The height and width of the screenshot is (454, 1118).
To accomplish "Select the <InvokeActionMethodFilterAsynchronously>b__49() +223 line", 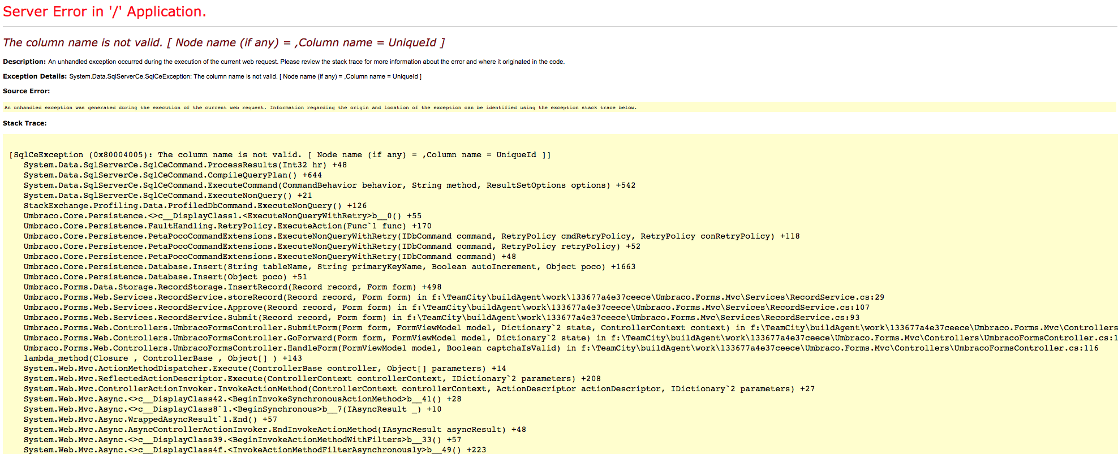I will (x=255, y=450).
